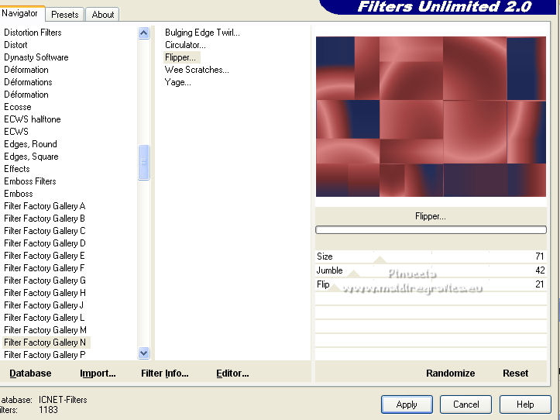Select ECWS halftone category
This screenshot has width=560, height=420.
(33, 119)
